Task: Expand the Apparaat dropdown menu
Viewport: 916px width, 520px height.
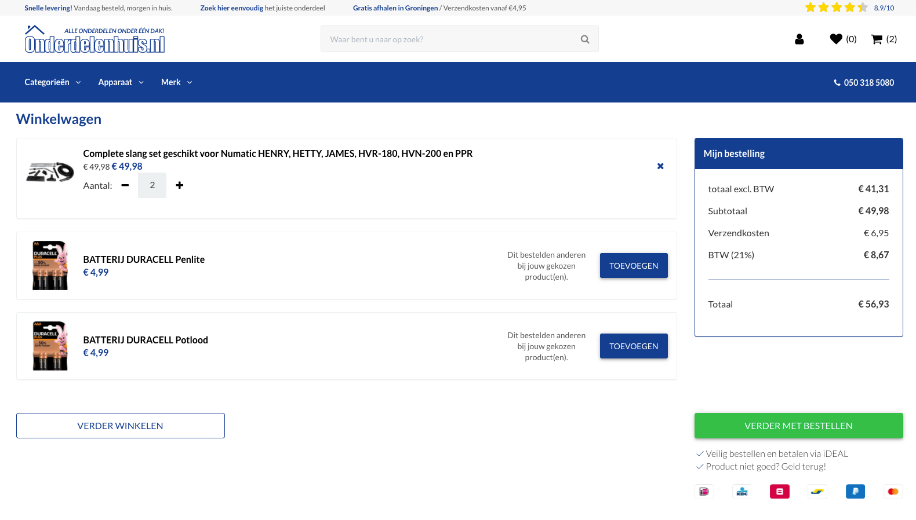Action: 121,82
